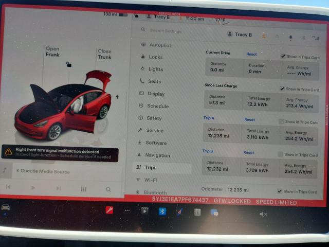The image size is (329, 247).
Task: Tap the HomeLink garage icon
Action: (277, 37)
